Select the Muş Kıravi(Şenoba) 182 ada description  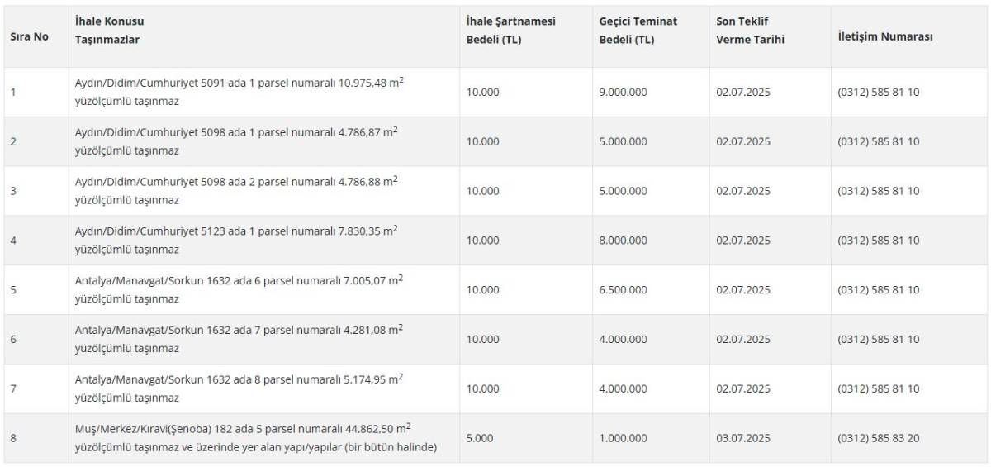click(256, 438)
